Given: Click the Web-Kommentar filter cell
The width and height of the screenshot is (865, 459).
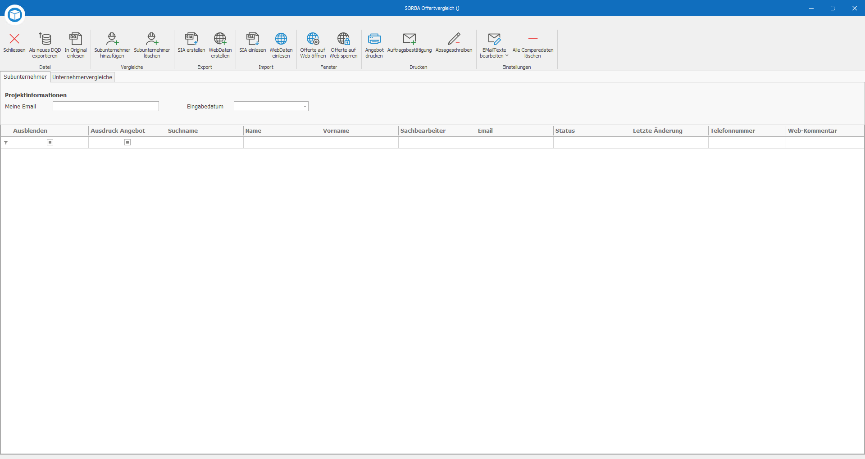Looking at the screenshot, I should pyautogui.click(x=825, y=143).
